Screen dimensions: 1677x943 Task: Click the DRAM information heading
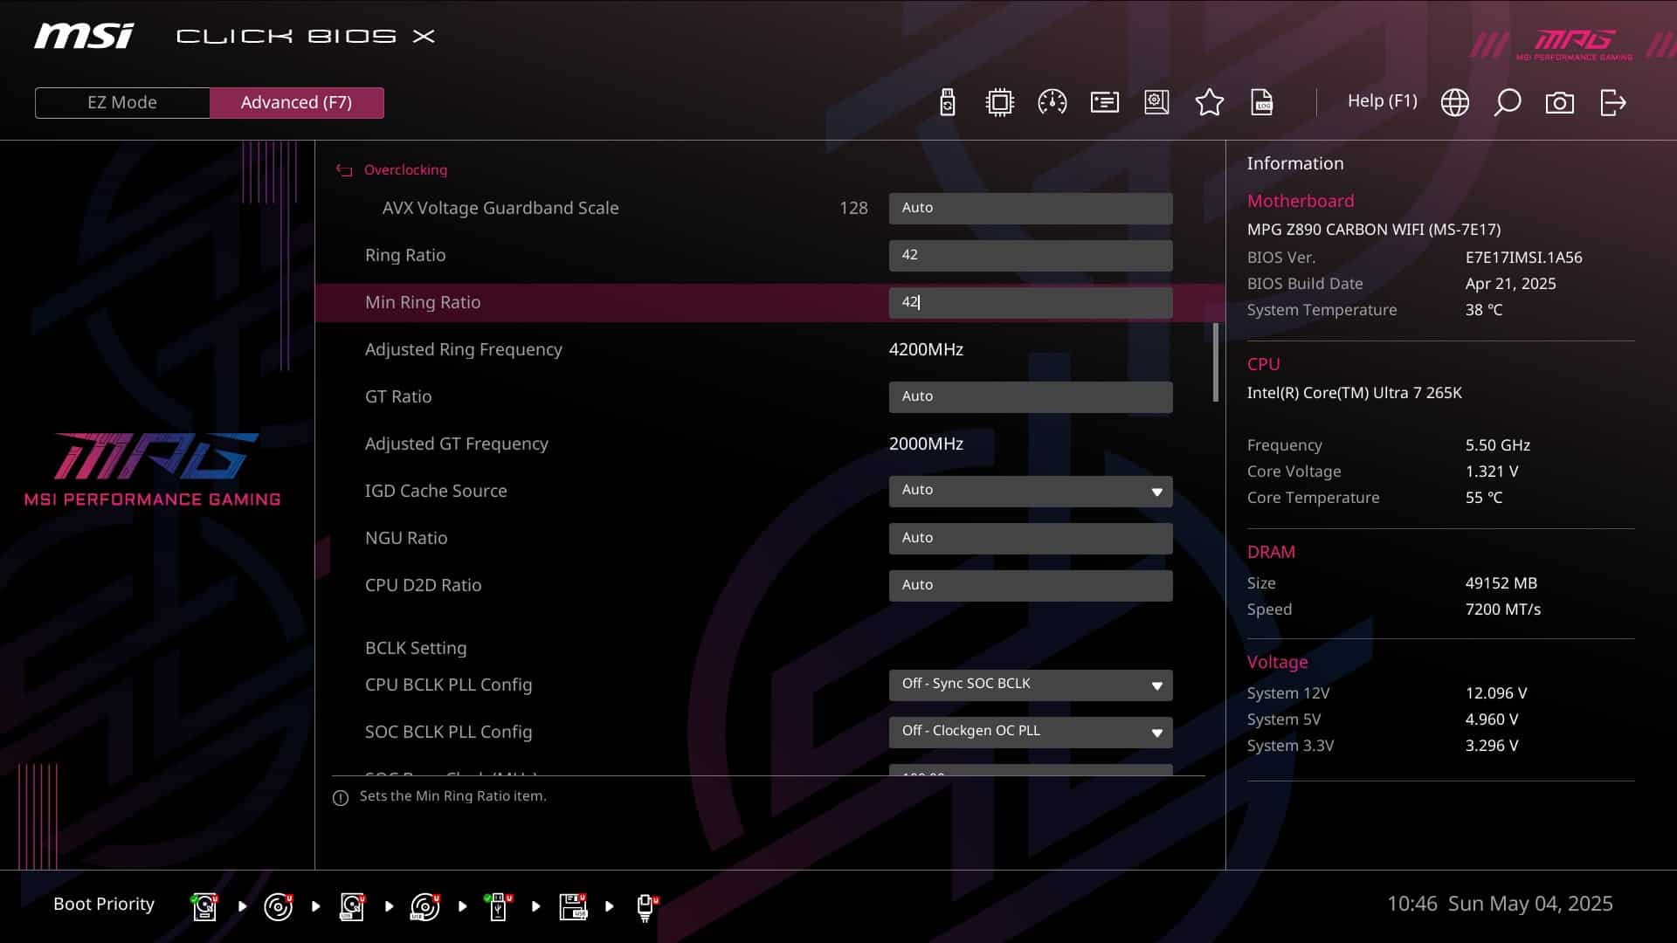click(x=1271, y=552)
